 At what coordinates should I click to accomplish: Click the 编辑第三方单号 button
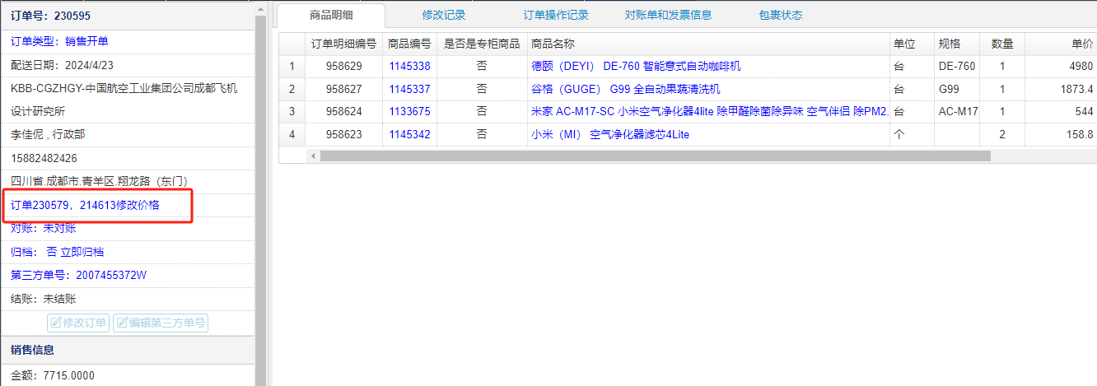161,323
